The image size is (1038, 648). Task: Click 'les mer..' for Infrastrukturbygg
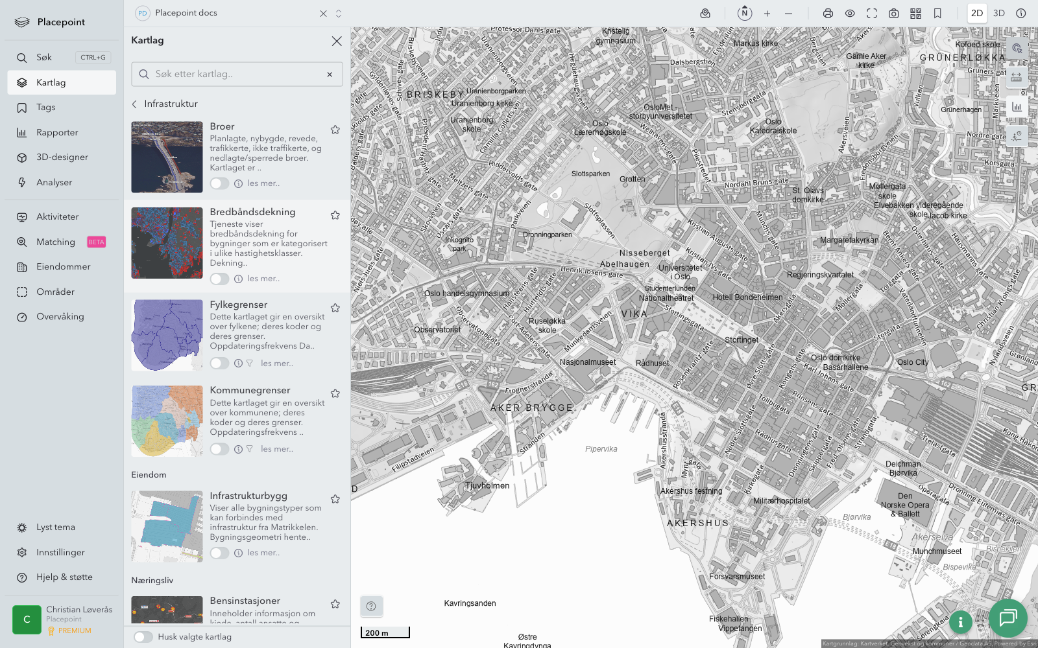[x=263, y=553]
